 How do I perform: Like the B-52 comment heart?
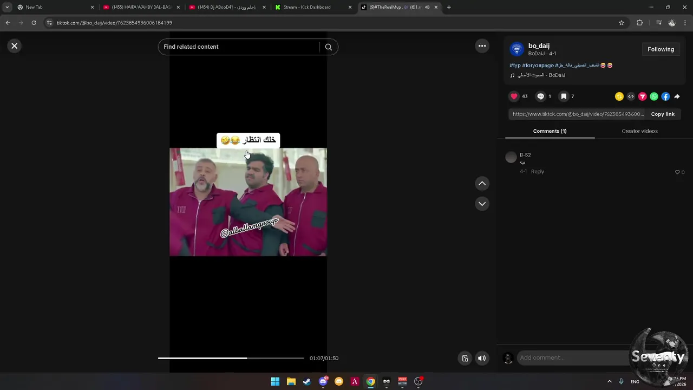(677, 172)
